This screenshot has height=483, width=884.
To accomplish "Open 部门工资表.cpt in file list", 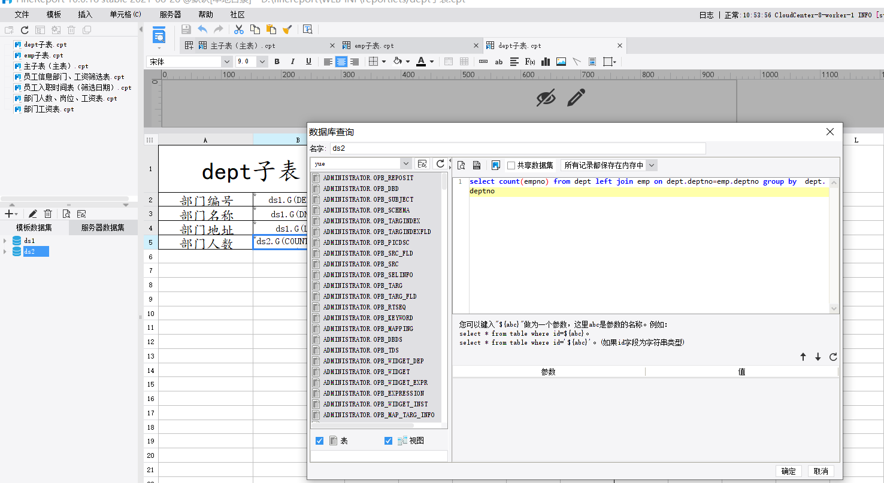I will click(49, 110).
